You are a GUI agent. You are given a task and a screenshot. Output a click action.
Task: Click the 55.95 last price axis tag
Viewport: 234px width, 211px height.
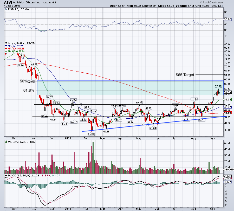pos(227,92)
